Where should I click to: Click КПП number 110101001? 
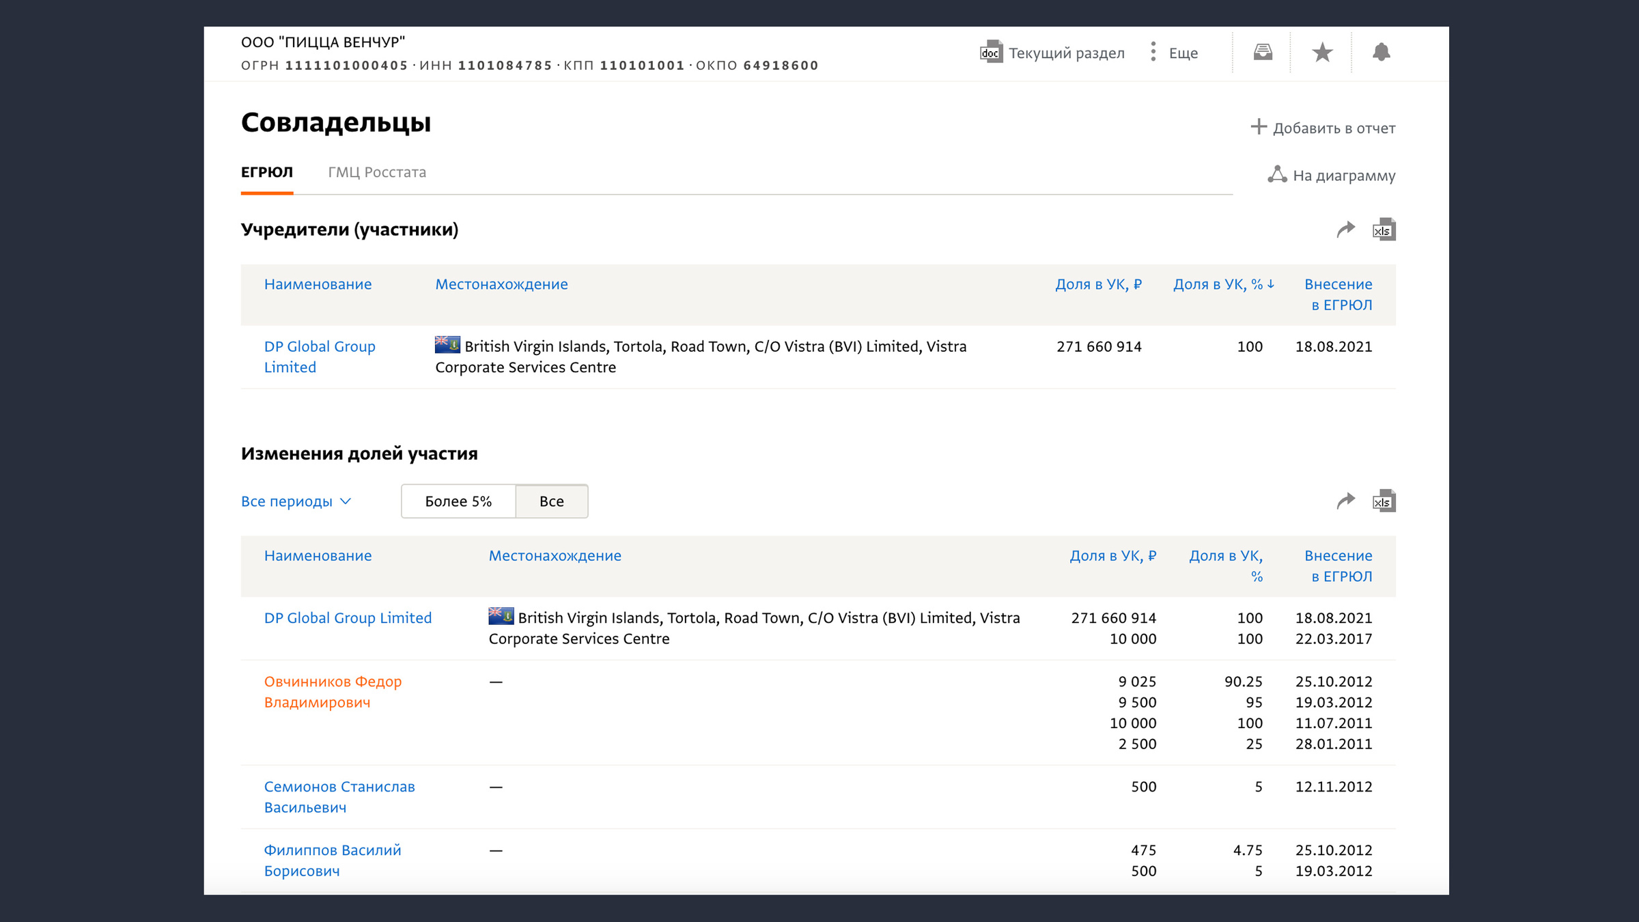[x=642, y=66]
